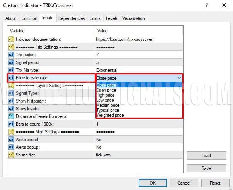Click the icon beside Bars to count 1000x

(x=11, y=124)
